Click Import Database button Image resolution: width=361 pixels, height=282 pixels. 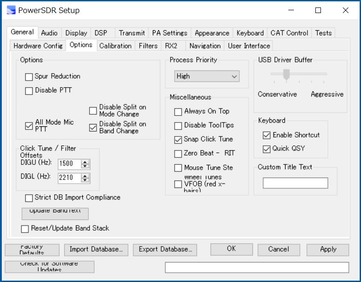point(96,250)
